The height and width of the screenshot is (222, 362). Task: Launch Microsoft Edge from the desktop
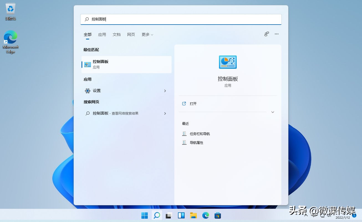(x=10, y=37)
